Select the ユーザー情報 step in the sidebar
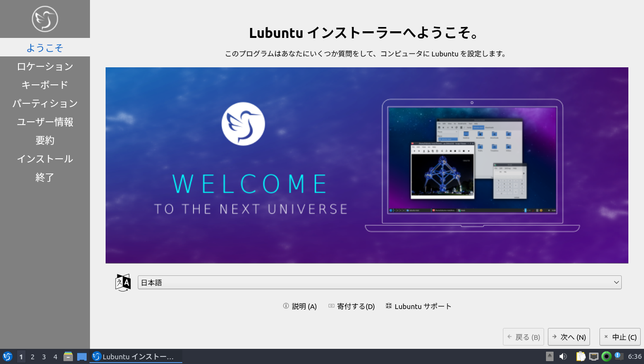This screenshot has width=644, height=364. click(45, 121)
